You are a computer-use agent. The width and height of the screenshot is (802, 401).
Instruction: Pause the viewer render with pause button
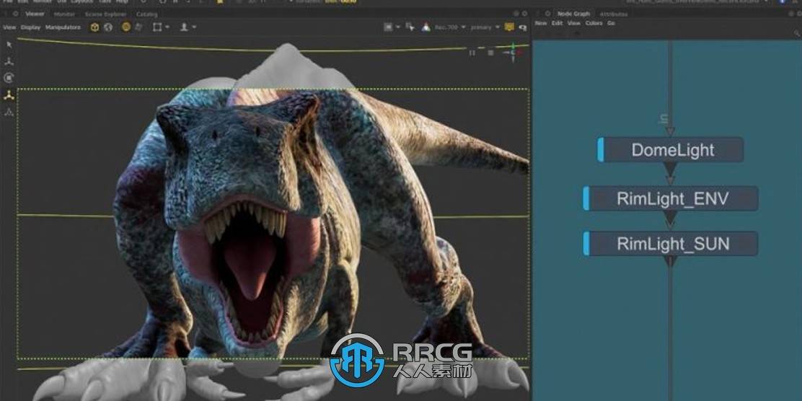(472, 52)
